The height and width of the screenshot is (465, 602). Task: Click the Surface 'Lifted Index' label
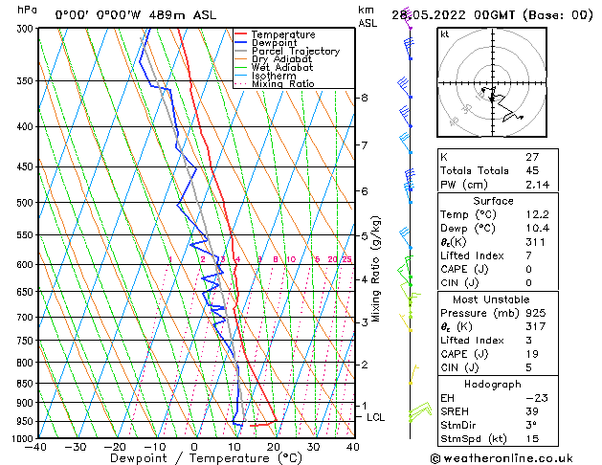pos(472,255)
